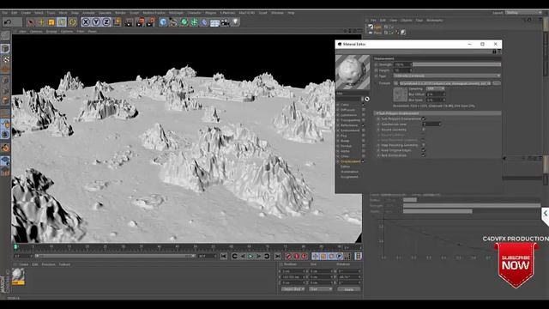Click the Undo arrow icon
This screenshot has width=549, height=309.
point(8,22)
